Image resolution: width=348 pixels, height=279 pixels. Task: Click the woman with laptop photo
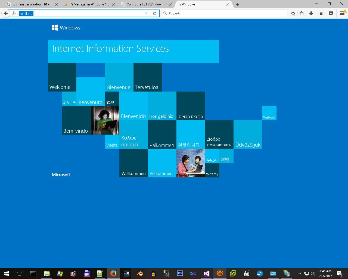105,120
